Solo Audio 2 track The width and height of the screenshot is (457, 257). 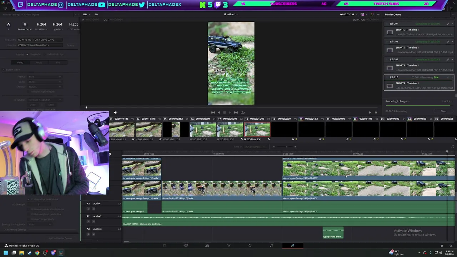point(88,221)
